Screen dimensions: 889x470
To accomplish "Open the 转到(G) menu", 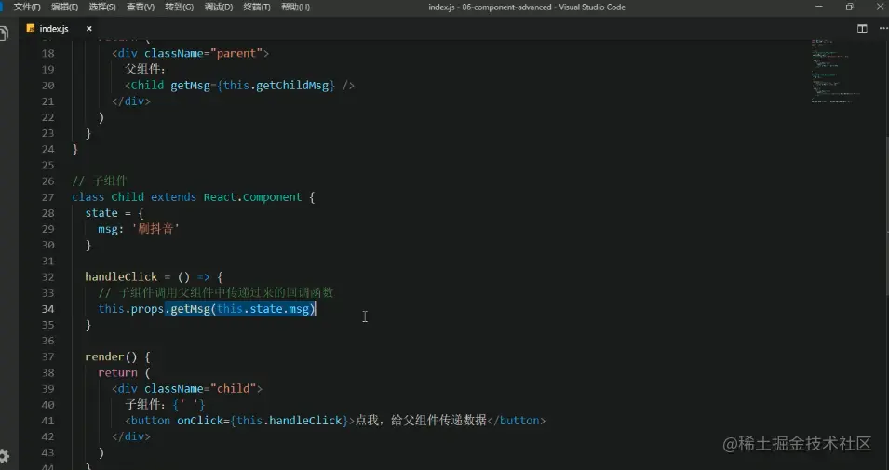I will [179, 7].
